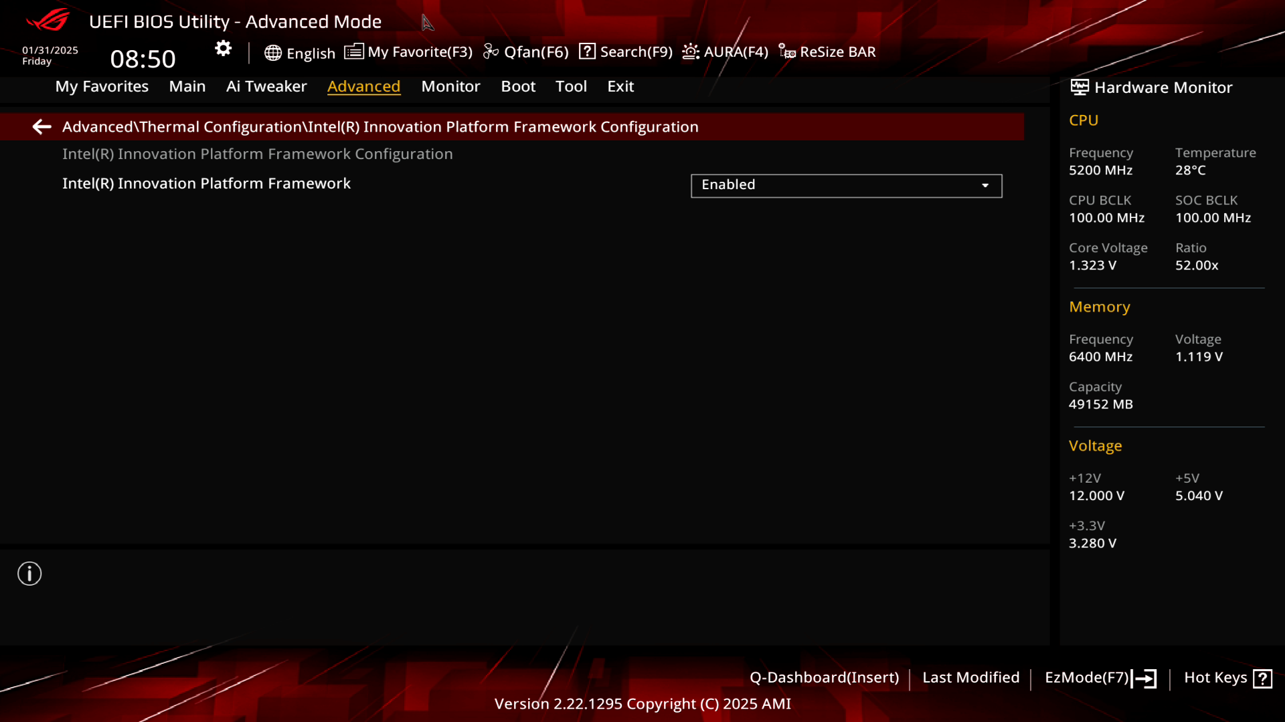
Task: Click the info icon at bottom left
Action: tap(29, 574)
